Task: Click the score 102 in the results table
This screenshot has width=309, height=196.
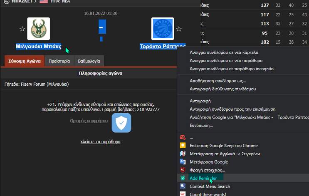Action: [x=265, y=42]
